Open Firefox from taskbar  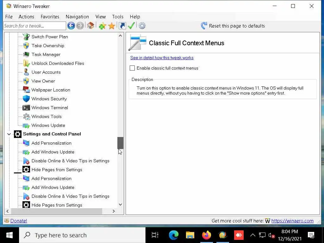click(x=206, y=235)
